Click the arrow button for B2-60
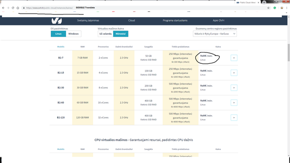This screenshot has height=163, width=290. point(234,103)
